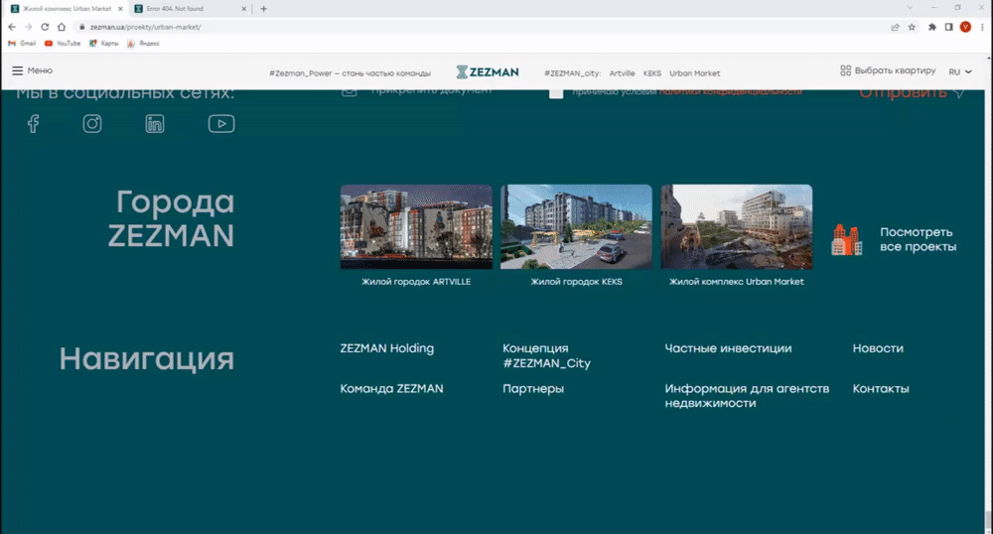993x534 pixels.
Task: Click the ZEZMAN logo in header
Action: (x=488, y=72)
